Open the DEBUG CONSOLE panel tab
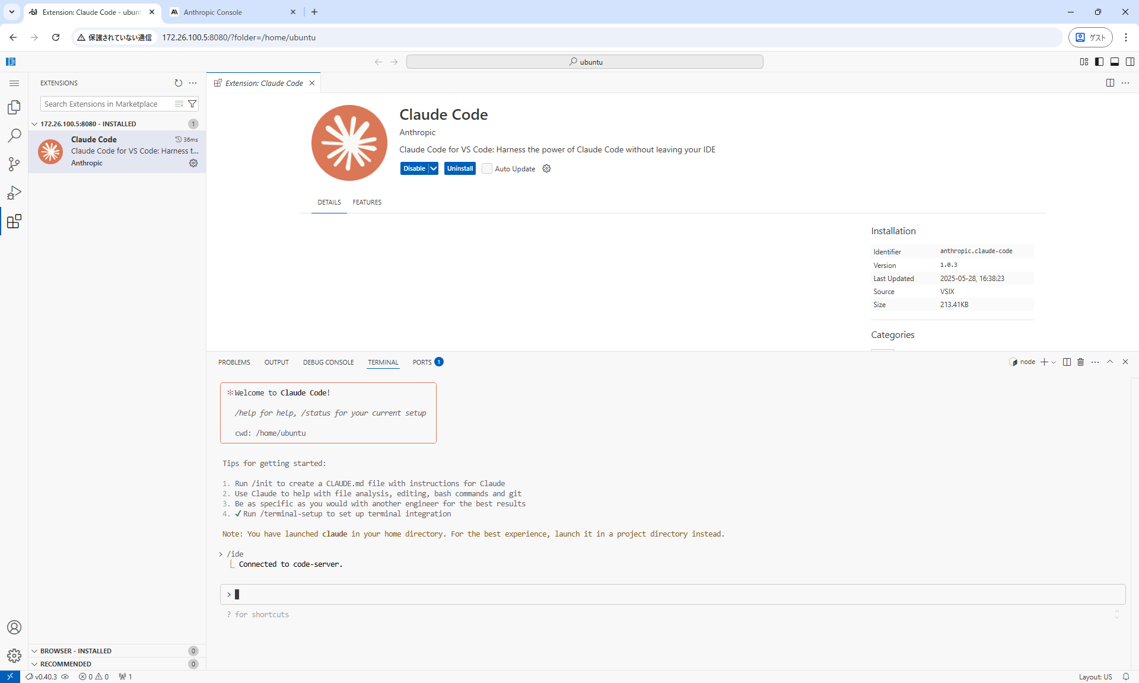Screen dimensions: 1139x683 pyautogui.click(x=329, y=362)
